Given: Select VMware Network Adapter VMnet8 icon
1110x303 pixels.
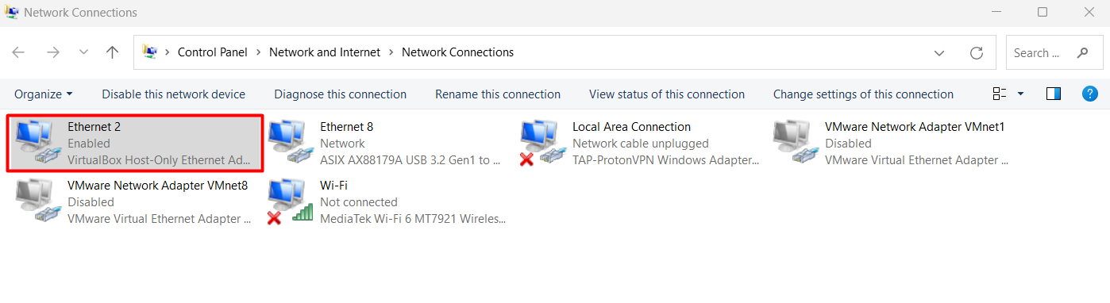Looking at the screenshot, I should pos(37,201).
